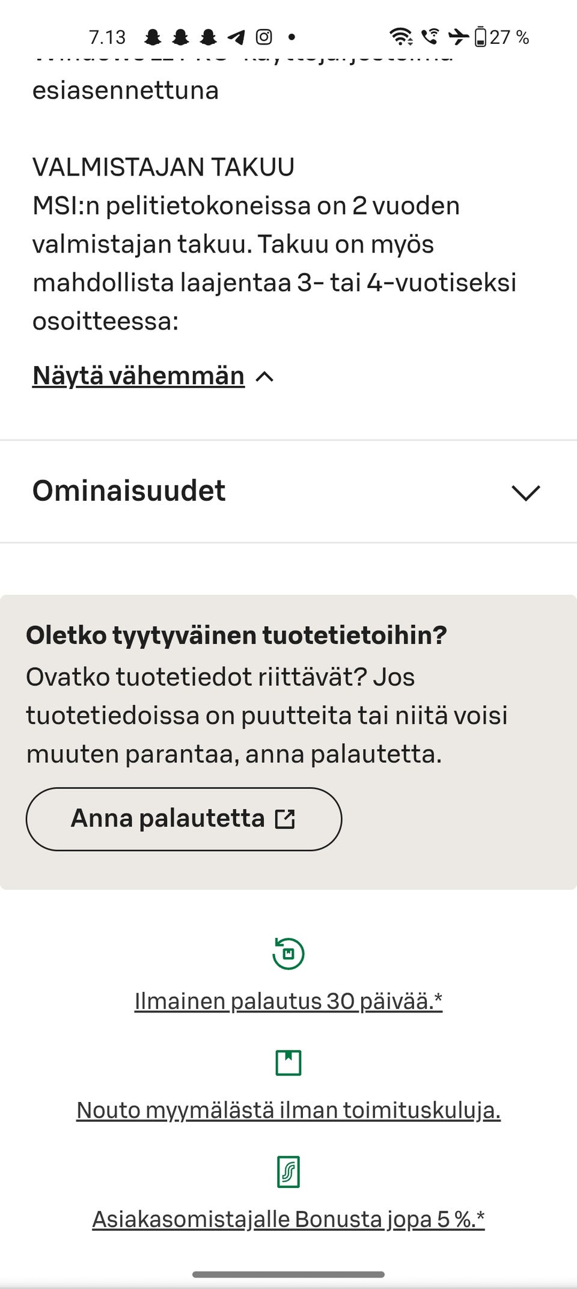Tap the store pickup bookmark icon

pyautogui.click(x=288, y=1063)
